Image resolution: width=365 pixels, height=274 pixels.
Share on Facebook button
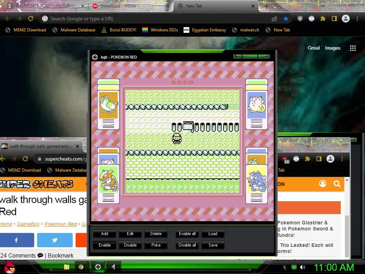tap(17, 240)
